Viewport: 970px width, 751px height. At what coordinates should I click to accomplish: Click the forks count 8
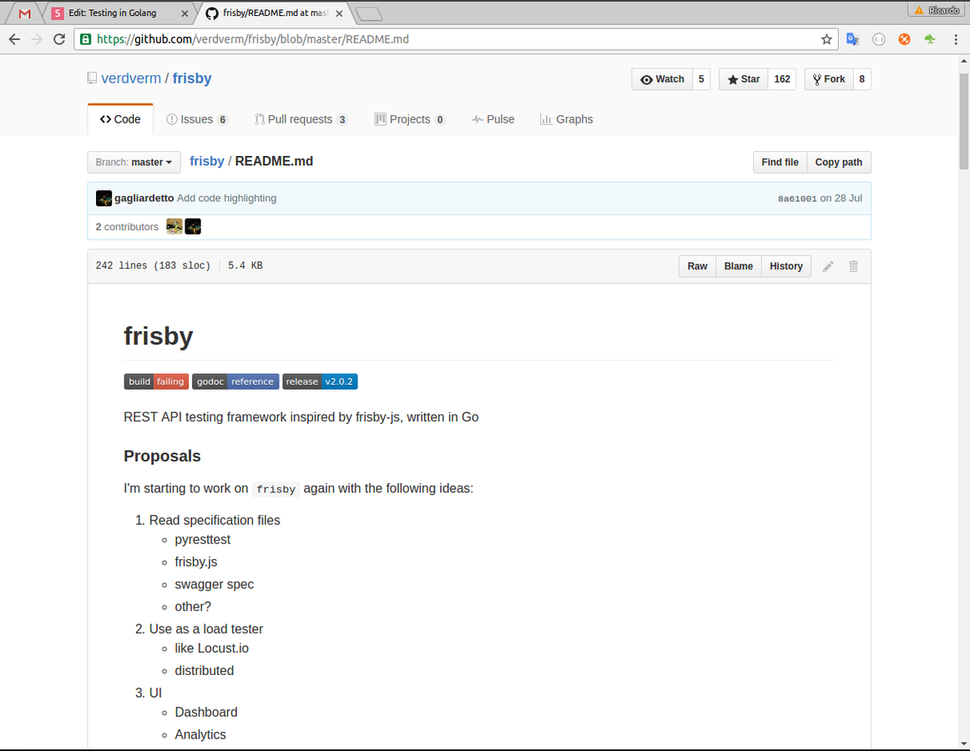[x=861, y=79]
